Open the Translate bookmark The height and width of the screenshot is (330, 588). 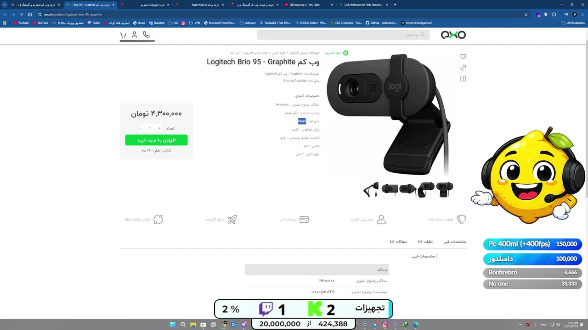tap(157, 23)
